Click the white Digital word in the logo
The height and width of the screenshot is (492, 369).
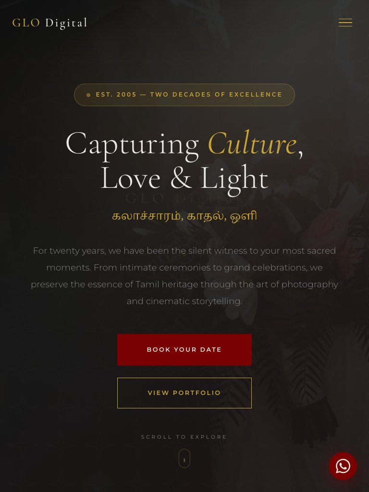[x=66, y=23]
